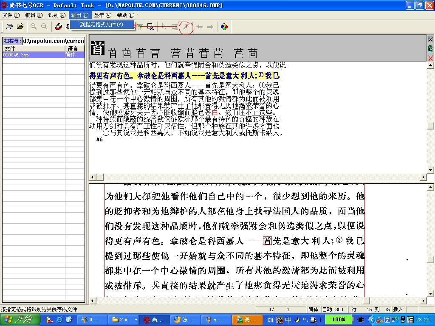Image resolution: width=435 pixels, height=326 pixels.
Task: Click the left arrow previous page icon
Action: click(x=200, y=27)
